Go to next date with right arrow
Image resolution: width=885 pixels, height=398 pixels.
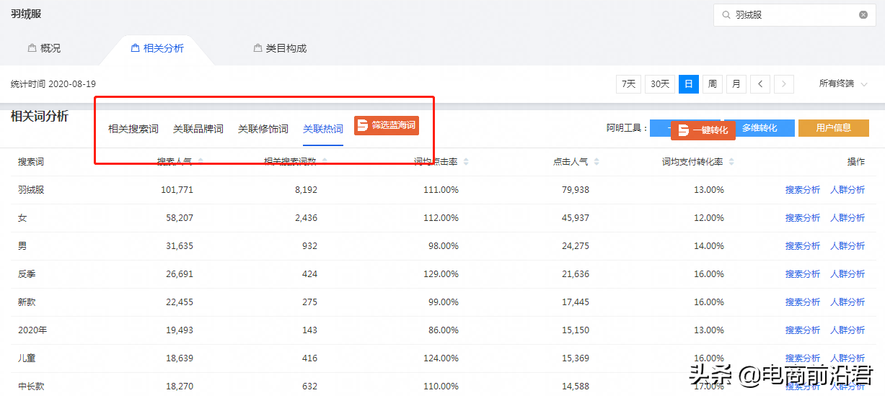[784, 84]
